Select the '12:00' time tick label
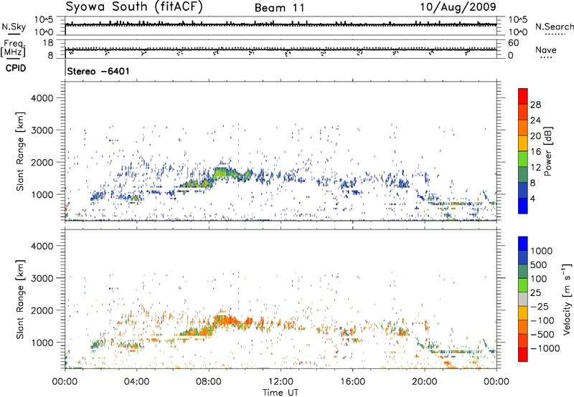The width and height of the screenshot is (574, 397). click(281, 382)
